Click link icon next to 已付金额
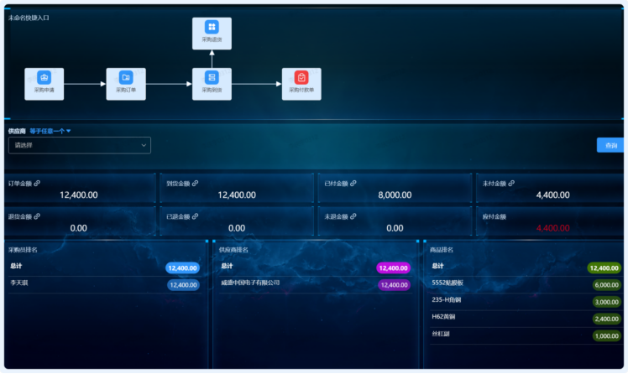The width and height of the screenshot is (628, 374). click(353, 183)
